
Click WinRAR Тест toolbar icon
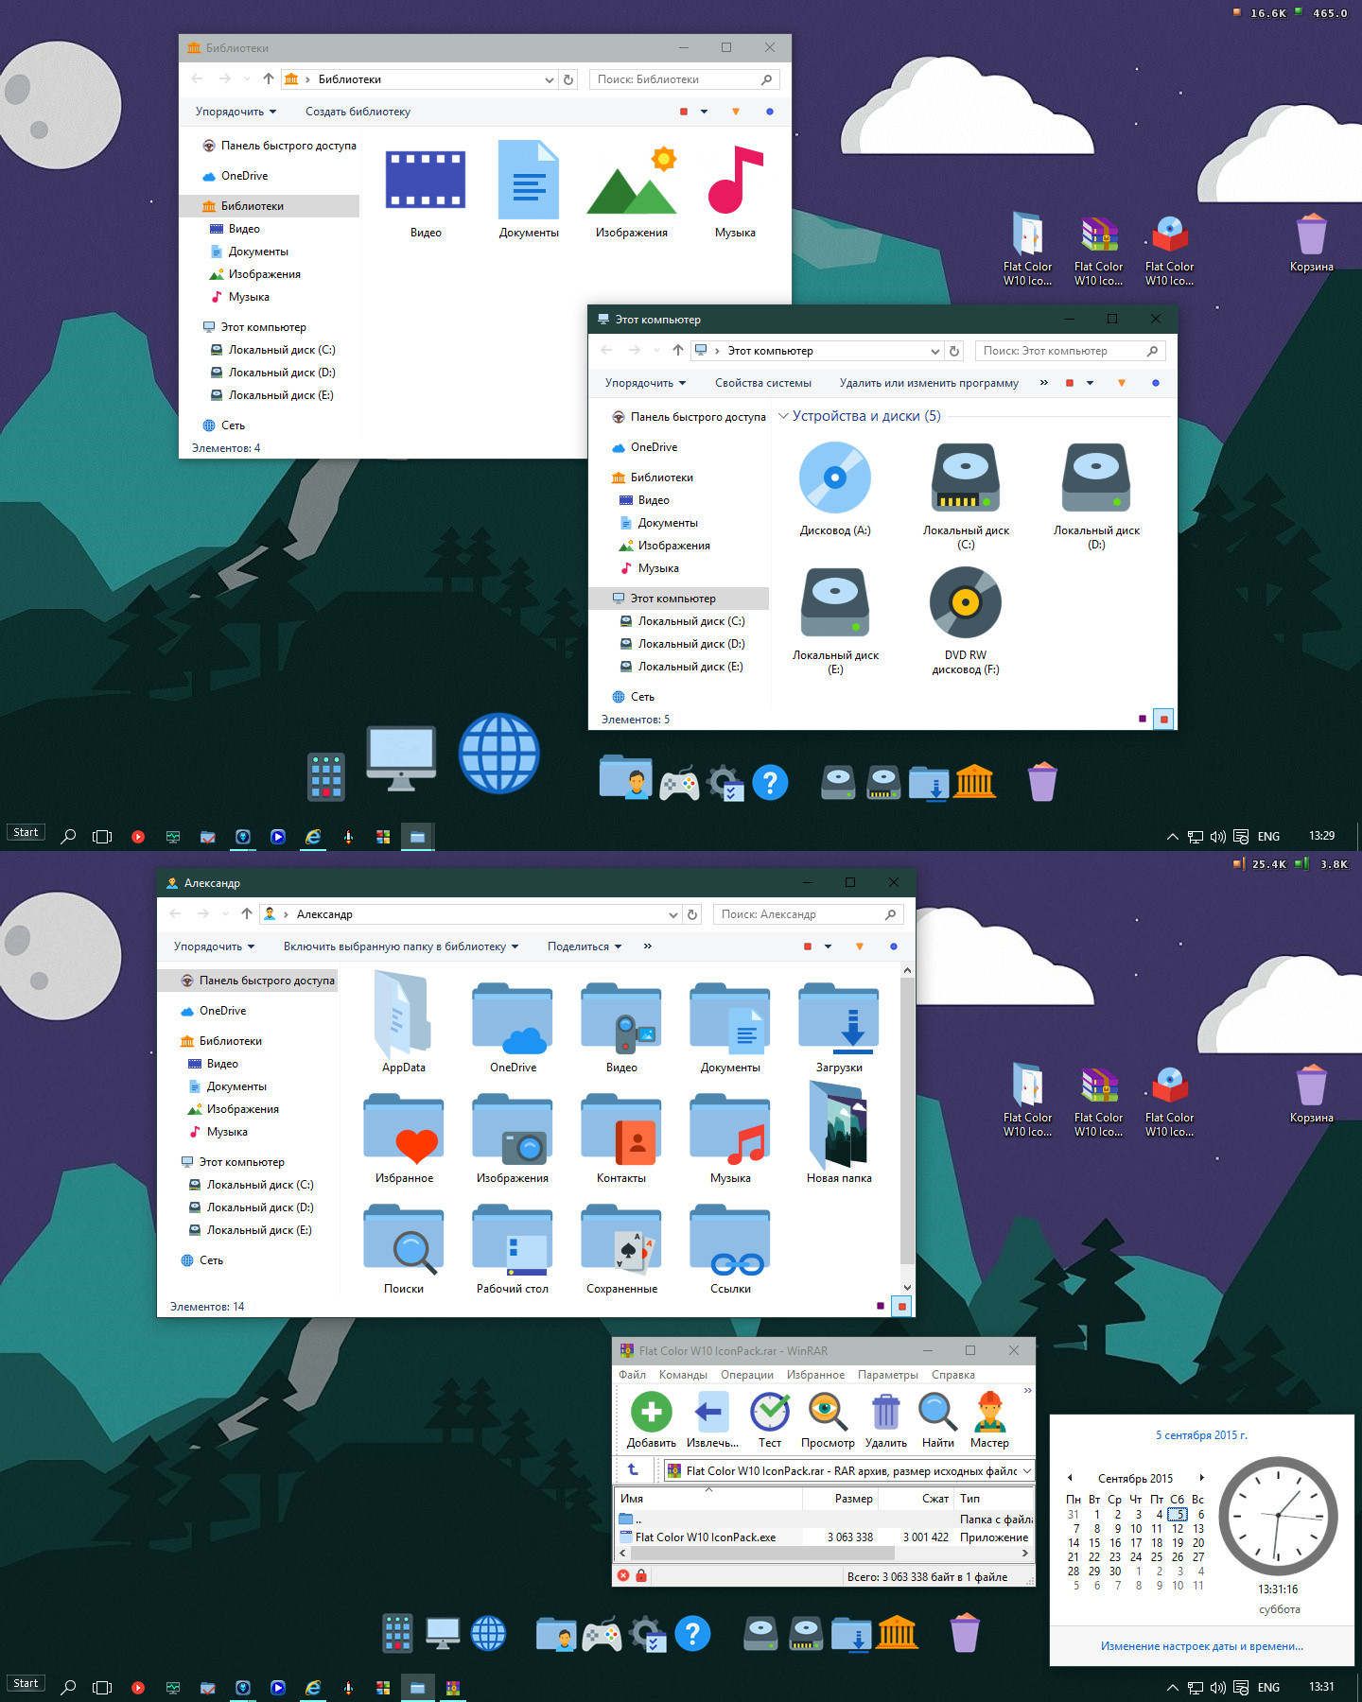click(770, 1412)
